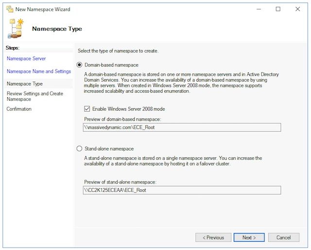
Task: Minimize the wizard window
Action: pos(259,9)
